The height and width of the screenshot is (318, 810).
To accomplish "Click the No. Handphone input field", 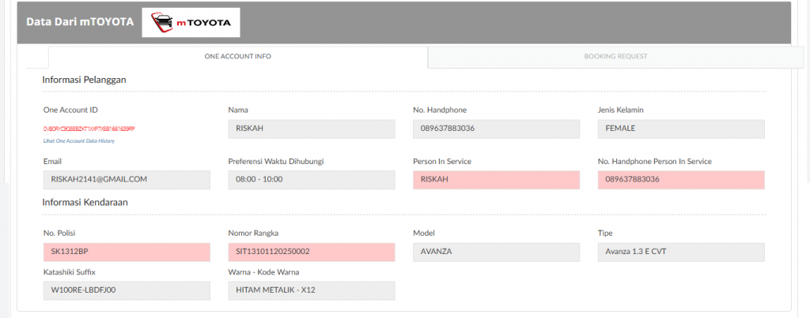I will coord(496,129).
